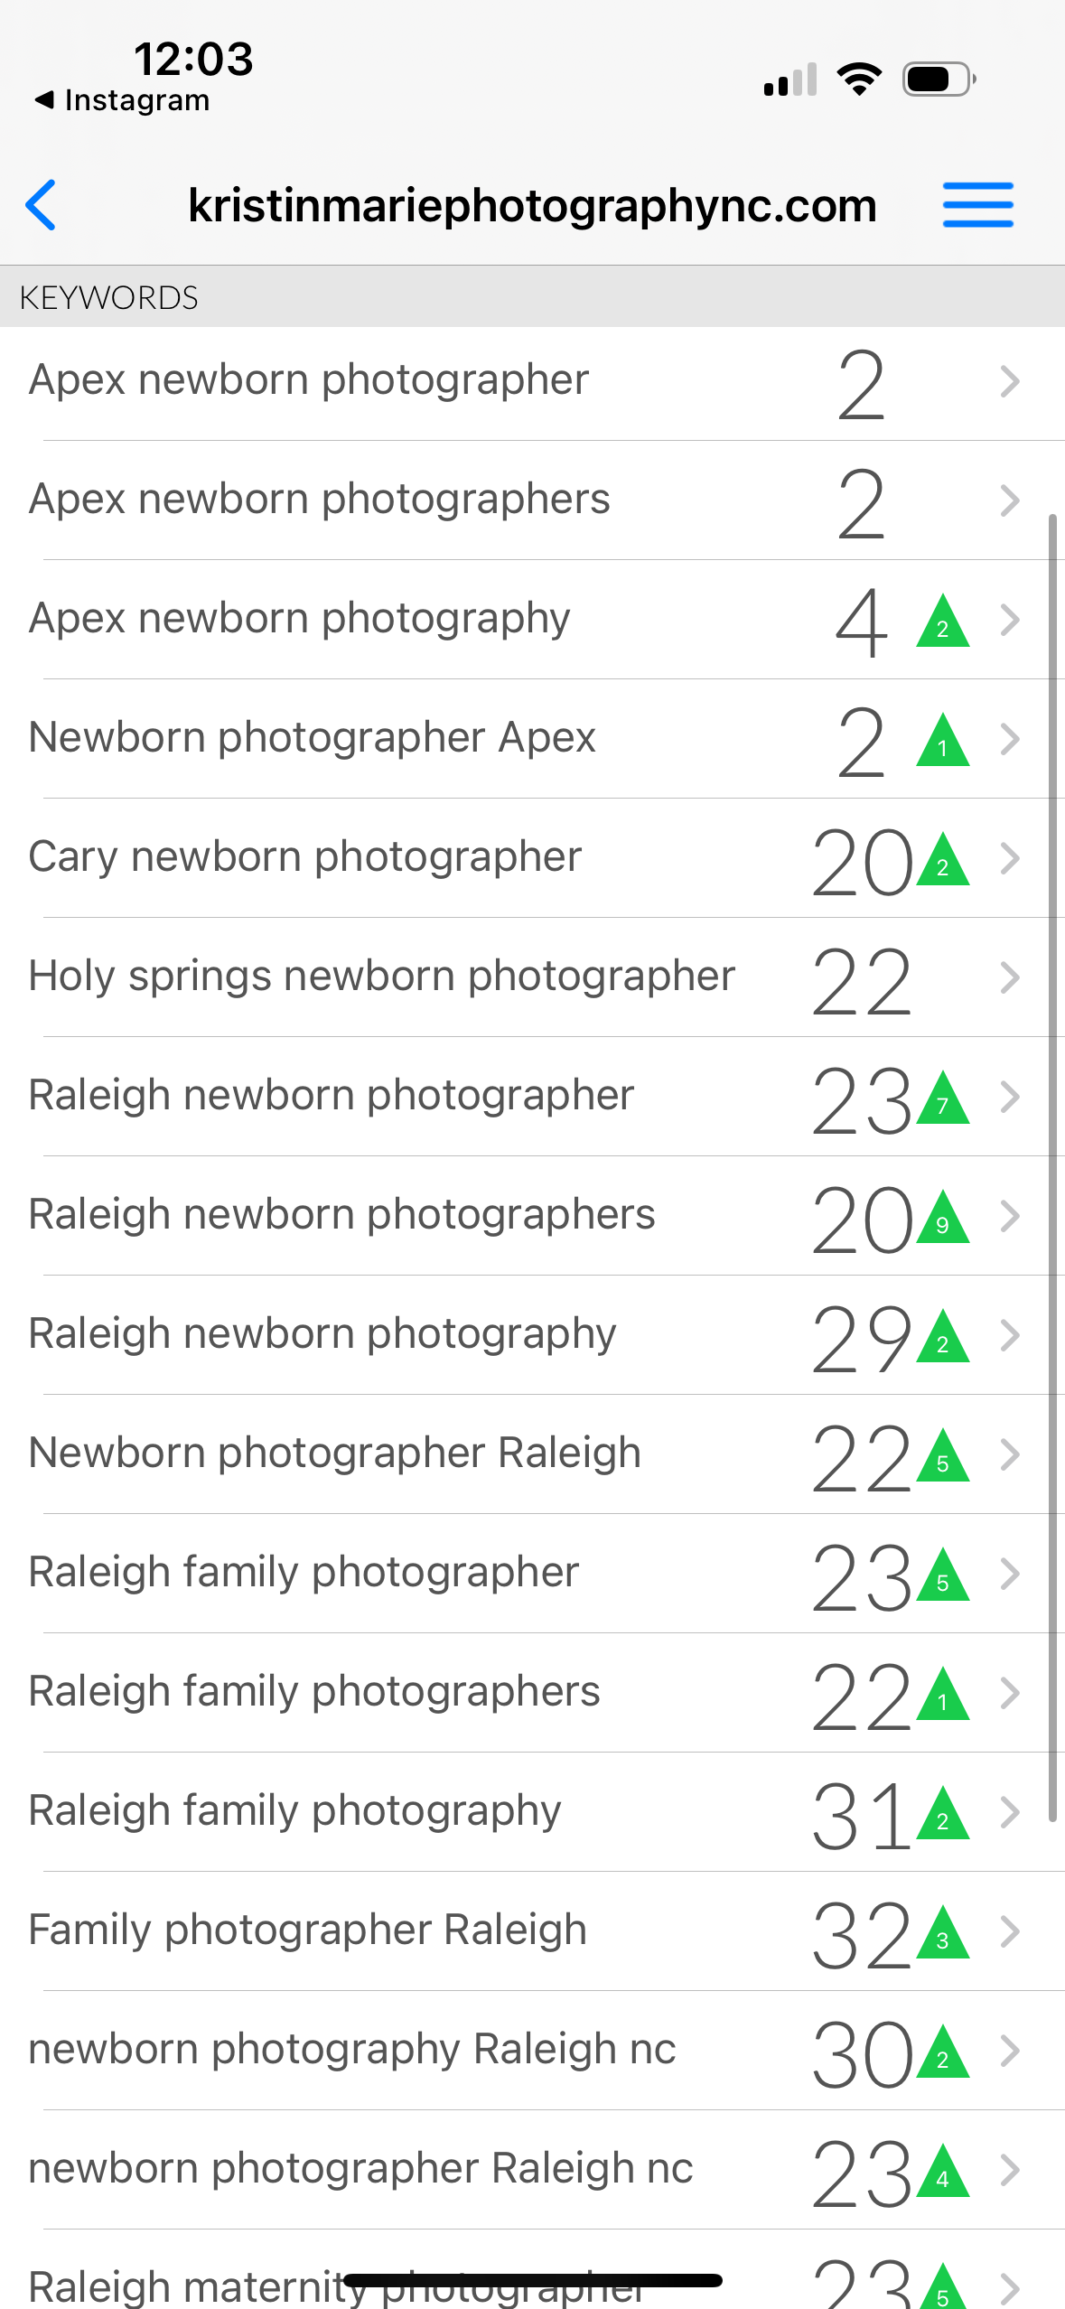Image resolution: width=1065 pixels, height=2309 pixels.
Task: Tap green up triangle on Raleigh newborn photographers
Action: coord(942,1219)
